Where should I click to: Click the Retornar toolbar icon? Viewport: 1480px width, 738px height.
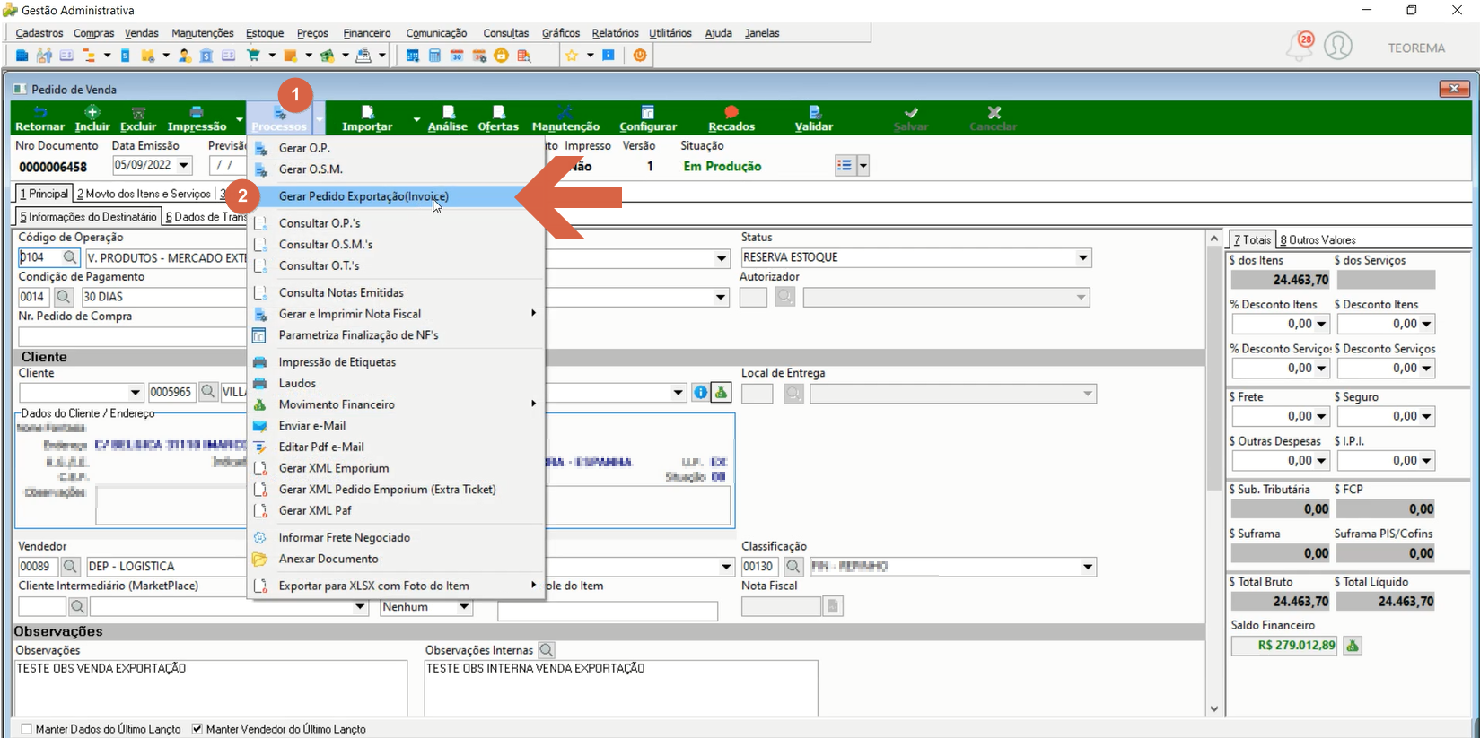[39, 118]
